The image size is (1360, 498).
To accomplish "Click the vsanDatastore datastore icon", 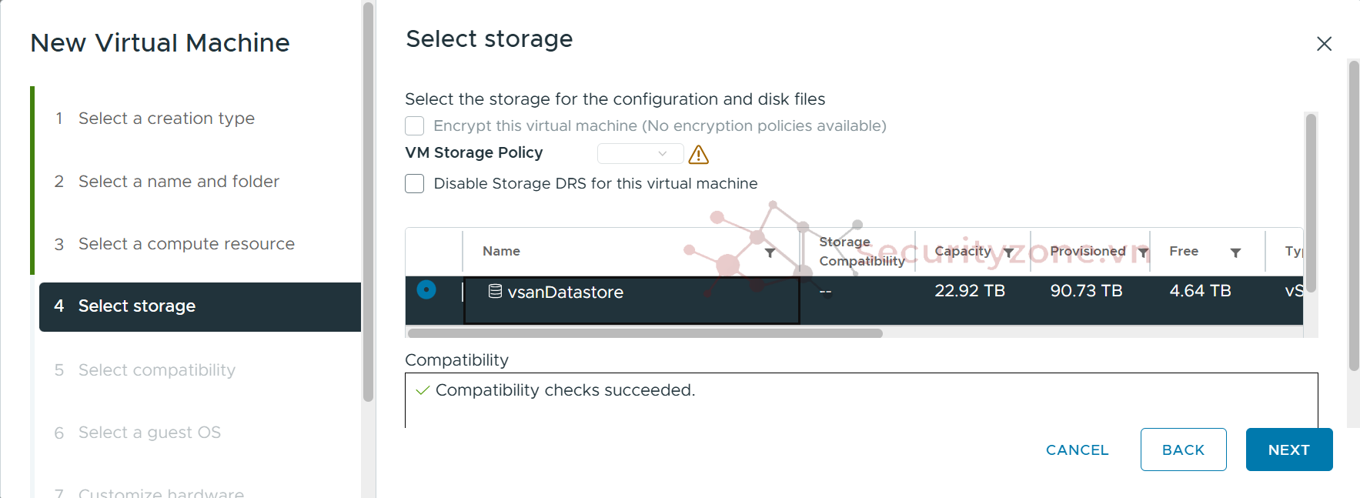I will [495, 291].
